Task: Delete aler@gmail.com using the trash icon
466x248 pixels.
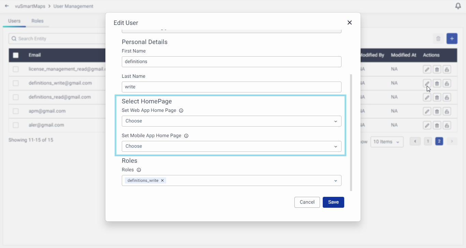Action: pos(437,125)
